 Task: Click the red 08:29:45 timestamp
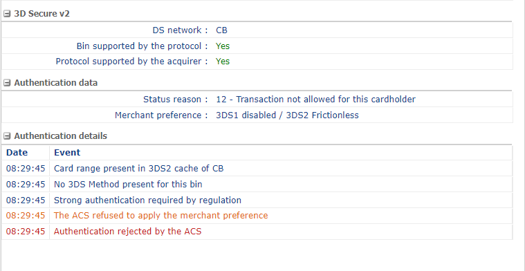coord(26,231)
